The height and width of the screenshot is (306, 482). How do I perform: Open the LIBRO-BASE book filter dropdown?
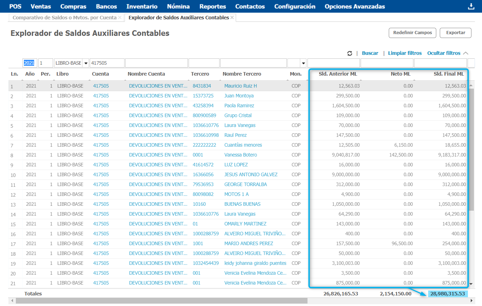click(x=86, y=63)
